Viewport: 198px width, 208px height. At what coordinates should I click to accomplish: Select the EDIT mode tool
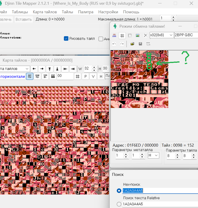(x=30, y=76)
